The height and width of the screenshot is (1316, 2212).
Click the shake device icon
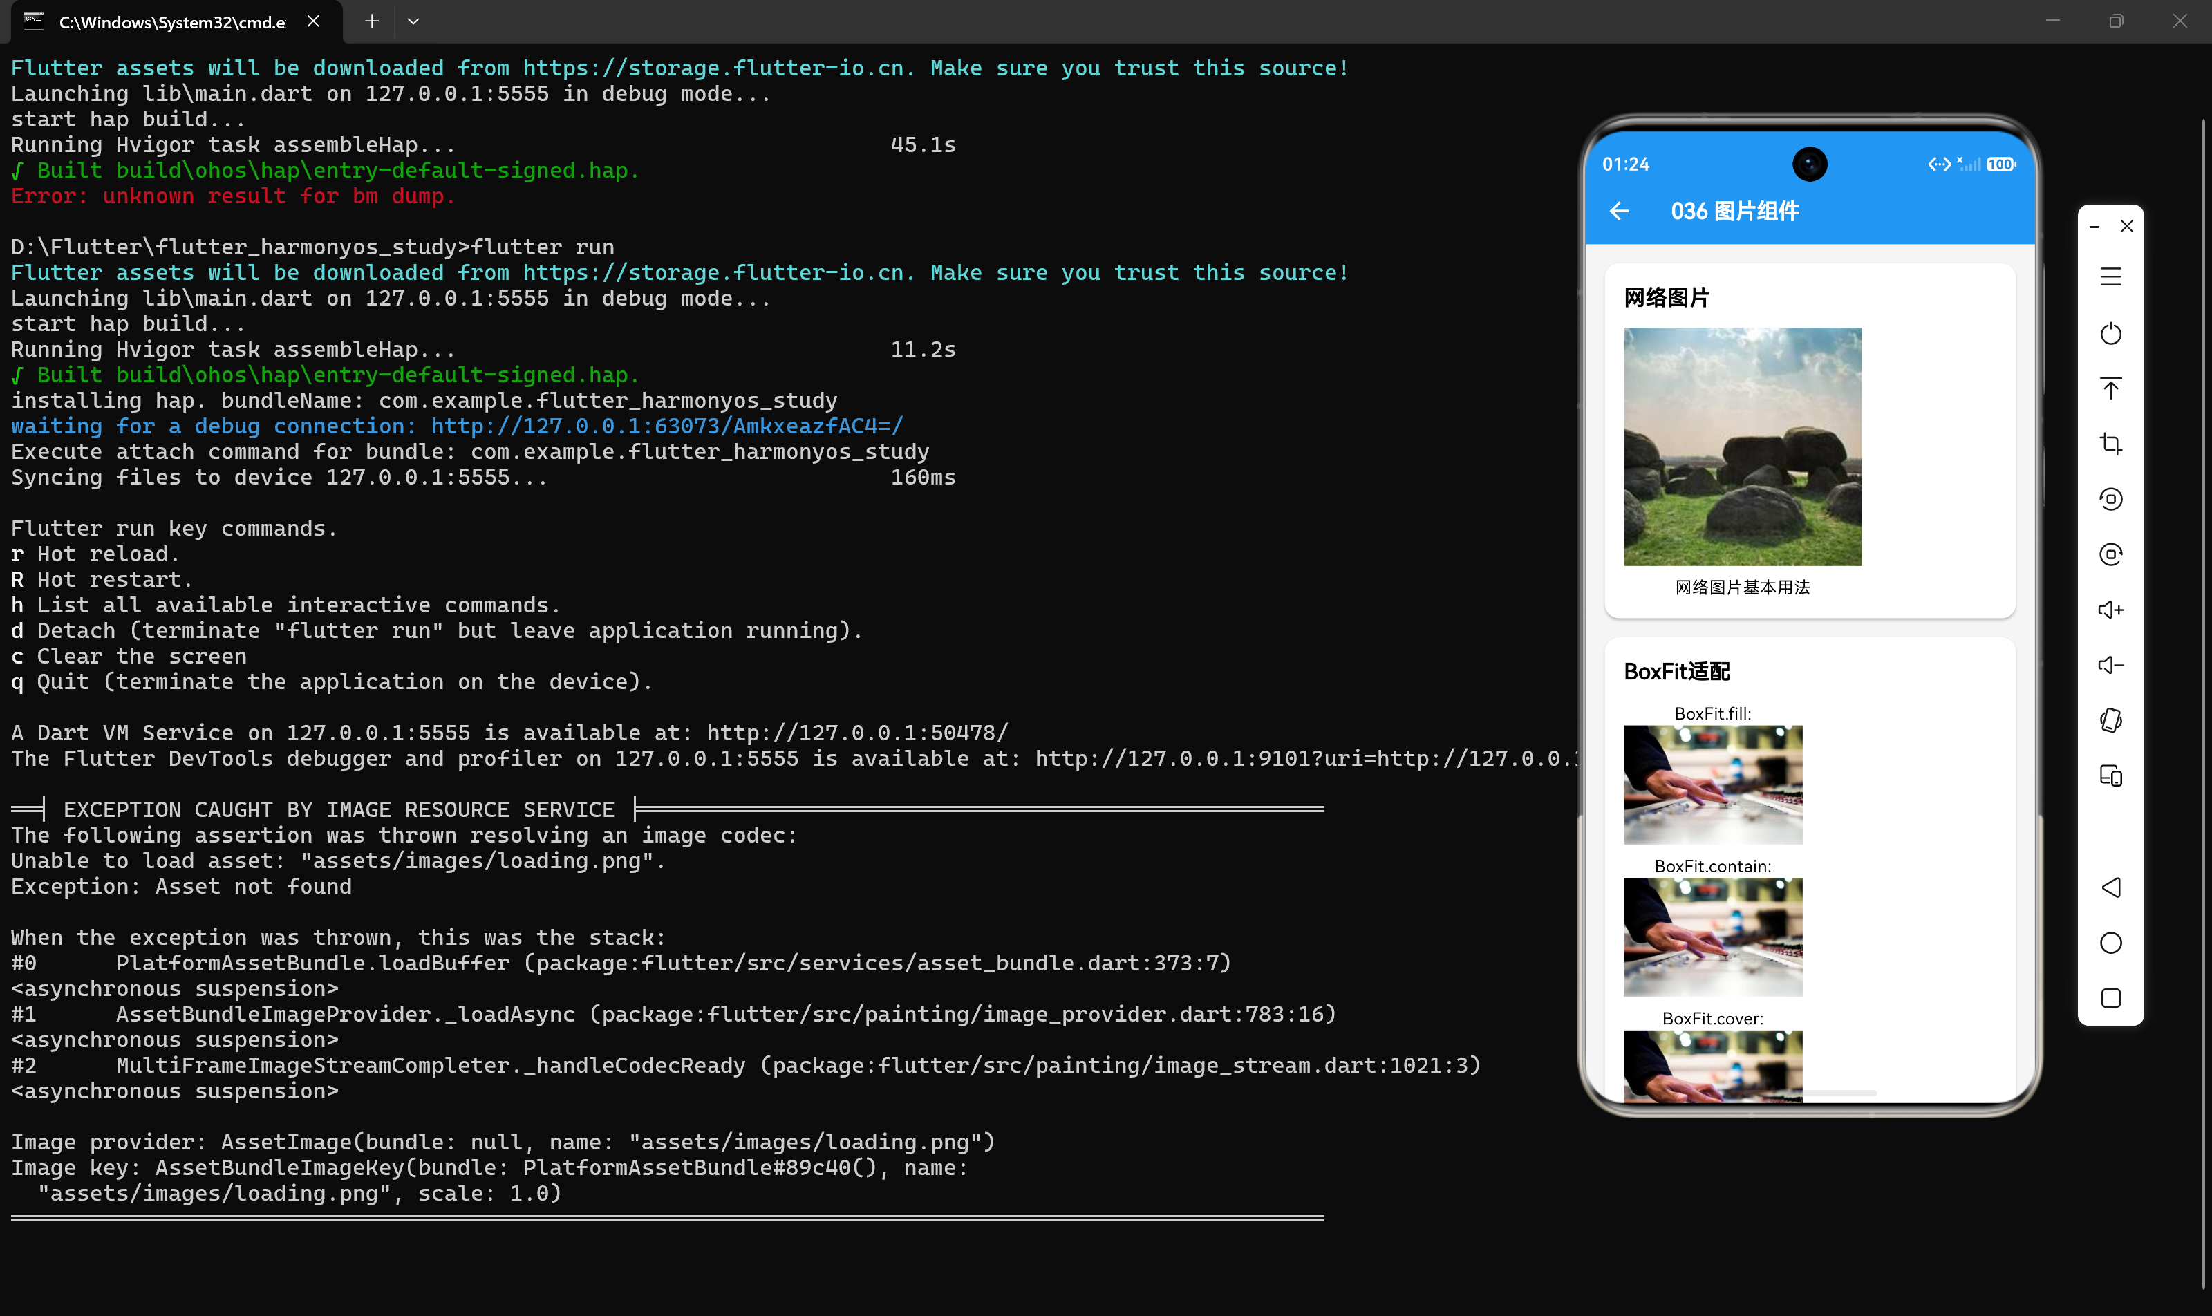pyautogui.click(x=2111, y=720)
